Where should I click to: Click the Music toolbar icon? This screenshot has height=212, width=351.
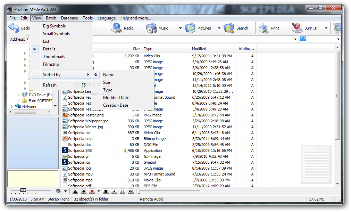(151, 28)
